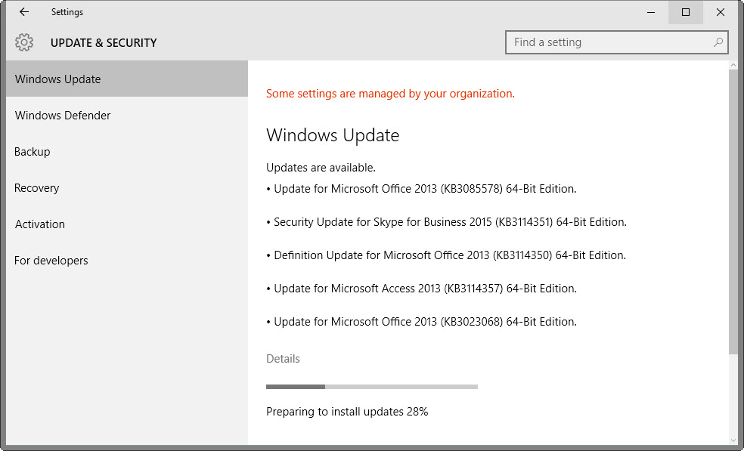The height and width of the screenshot is (451, 744).
Task: Select the Windows Update section
Action: 127,79
